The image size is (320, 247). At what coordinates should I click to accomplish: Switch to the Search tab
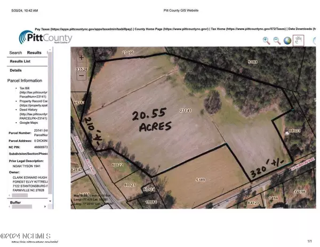15,53
